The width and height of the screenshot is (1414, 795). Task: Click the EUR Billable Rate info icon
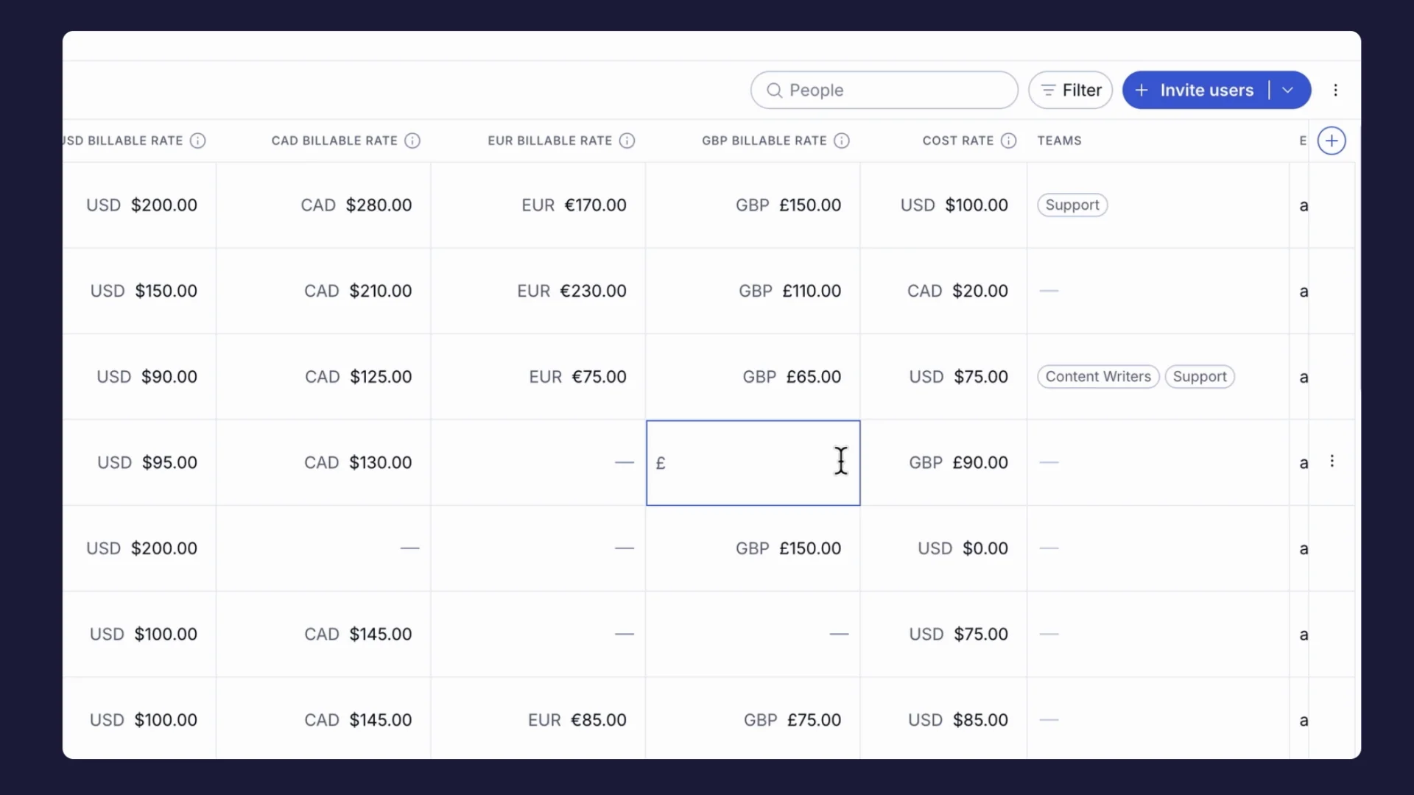(627, 141)
